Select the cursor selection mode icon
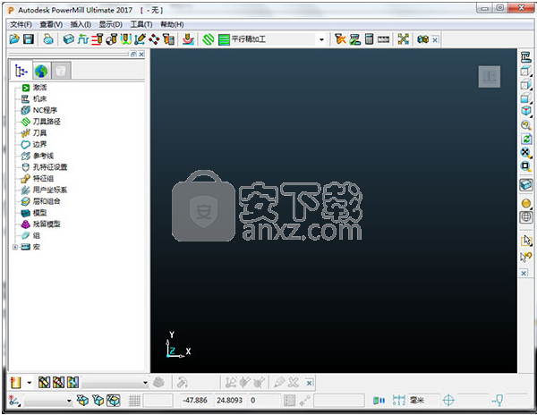 tap(525, 241)
